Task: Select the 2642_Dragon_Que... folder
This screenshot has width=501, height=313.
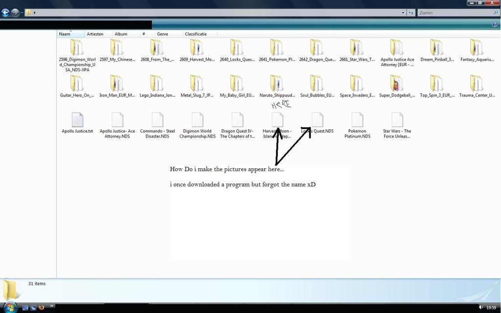Action: click(317, 50)
